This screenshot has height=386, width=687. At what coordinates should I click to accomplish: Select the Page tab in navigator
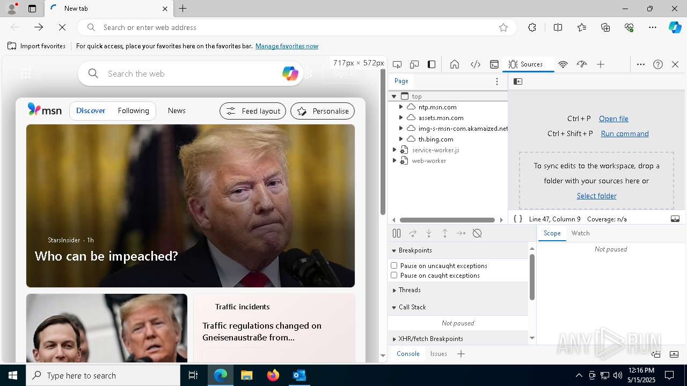401,81
